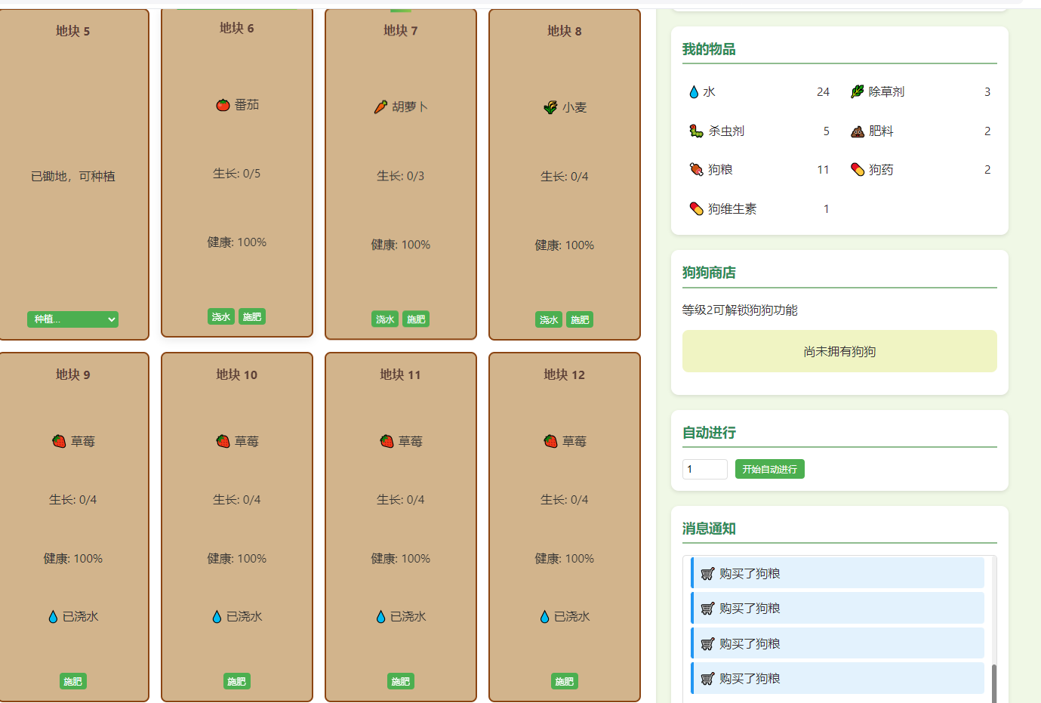Click the message notification list scrollbar
Viewport: 1041px width, 703px height.
[x=993, y=682]
